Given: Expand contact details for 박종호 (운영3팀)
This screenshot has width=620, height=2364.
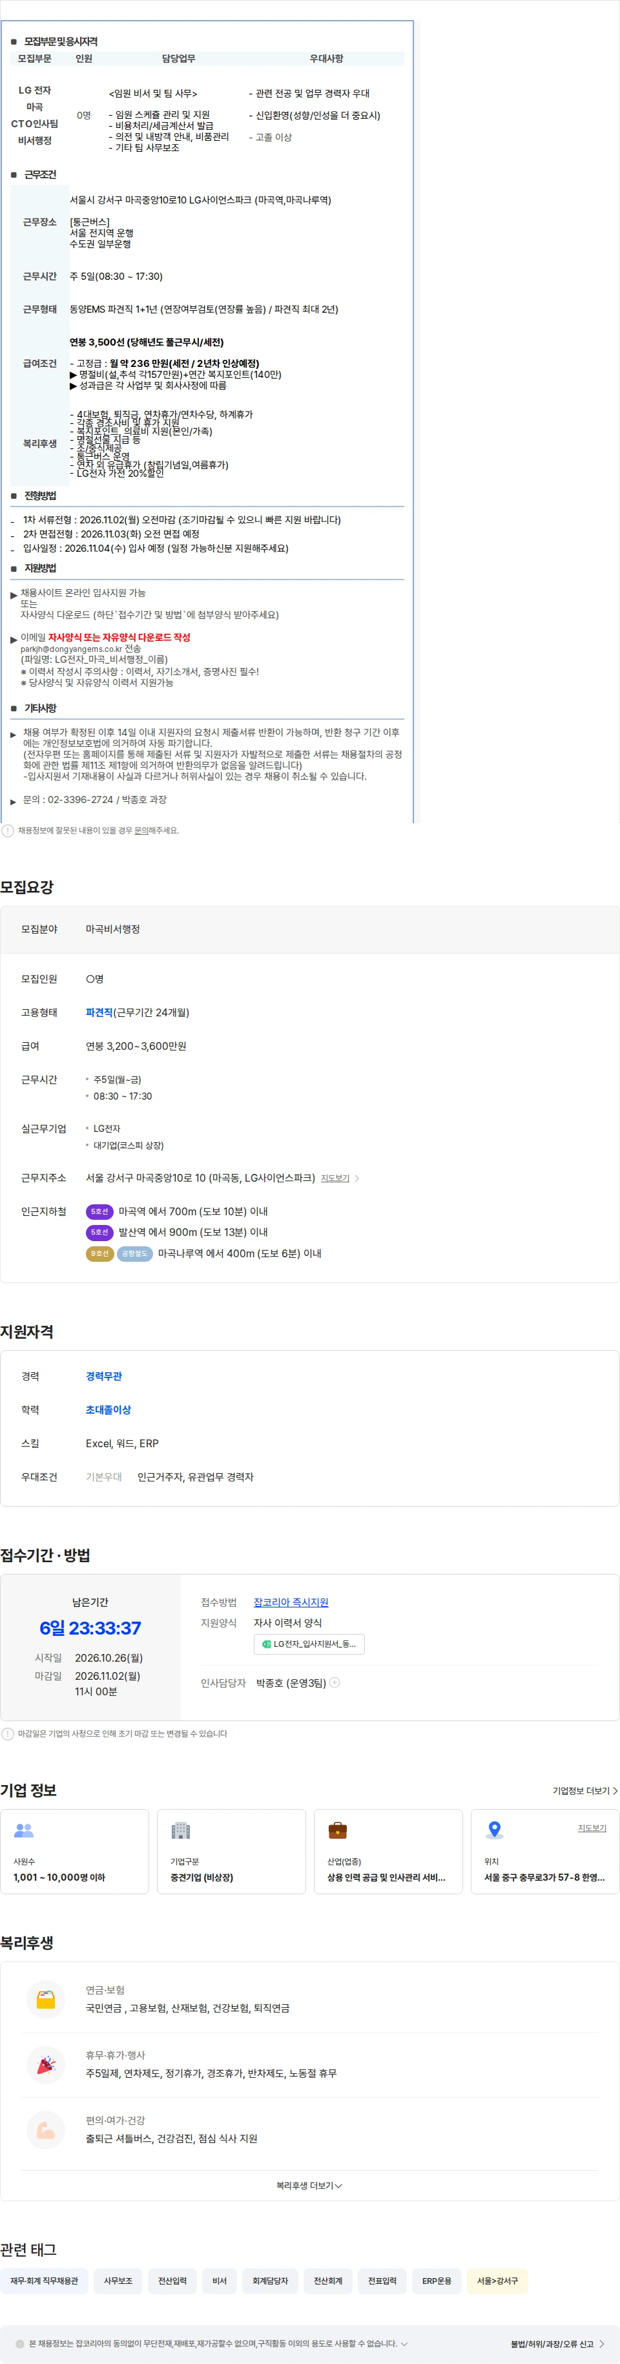Looking at the screenshot, I should [335, 1683].
